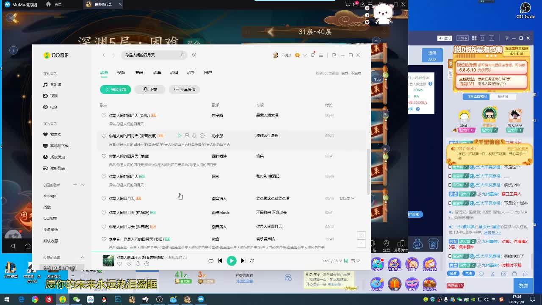This screenshot has height=305, width=542.
Task: Open the OBS Studio desktop shortcut
Action: 525,11
